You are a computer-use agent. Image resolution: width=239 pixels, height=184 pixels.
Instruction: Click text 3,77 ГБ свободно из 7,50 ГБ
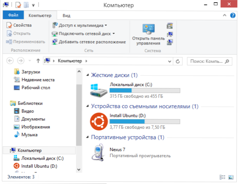[x=137, y=127]
